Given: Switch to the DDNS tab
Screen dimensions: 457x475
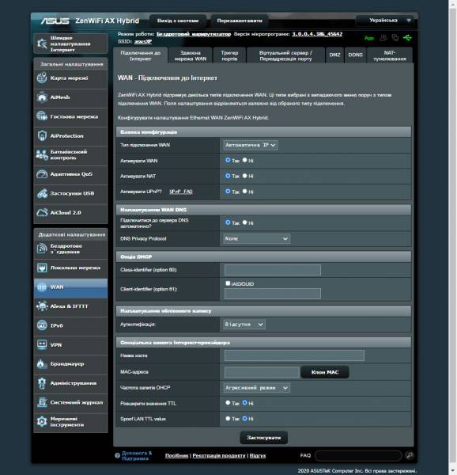Looking at the screenshot, I should point(355,55).
